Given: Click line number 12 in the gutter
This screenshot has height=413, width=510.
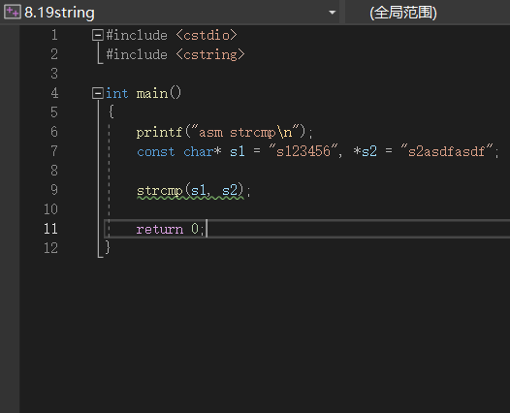Looking at the screenshot, I should (x=50, y=248).
